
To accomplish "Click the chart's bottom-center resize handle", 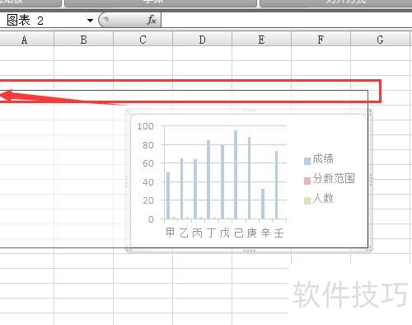I will [250, 251].
